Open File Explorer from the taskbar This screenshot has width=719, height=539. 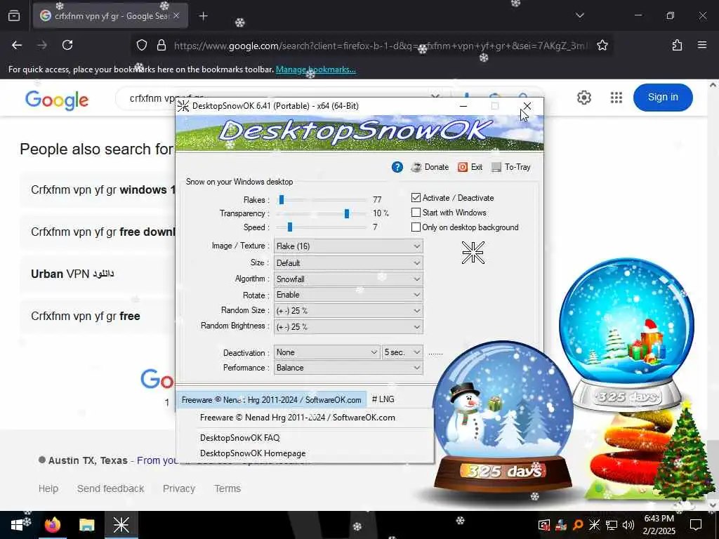pos(86,525)
